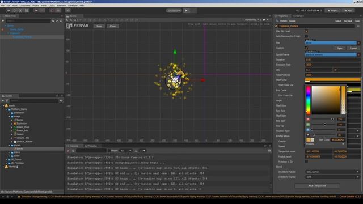Adjust the green channel slider in color picker
The height and width of the screenshot is (204, 363).
tap(323, 125)
